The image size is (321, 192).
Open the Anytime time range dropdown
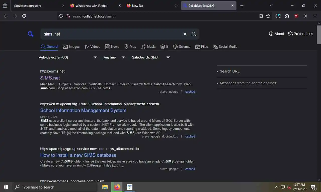click(x=114, y=57)
